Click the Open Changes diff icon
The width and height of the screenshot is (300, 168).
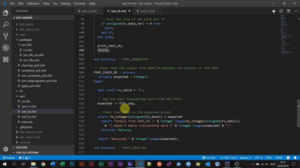tap(274, 11)
